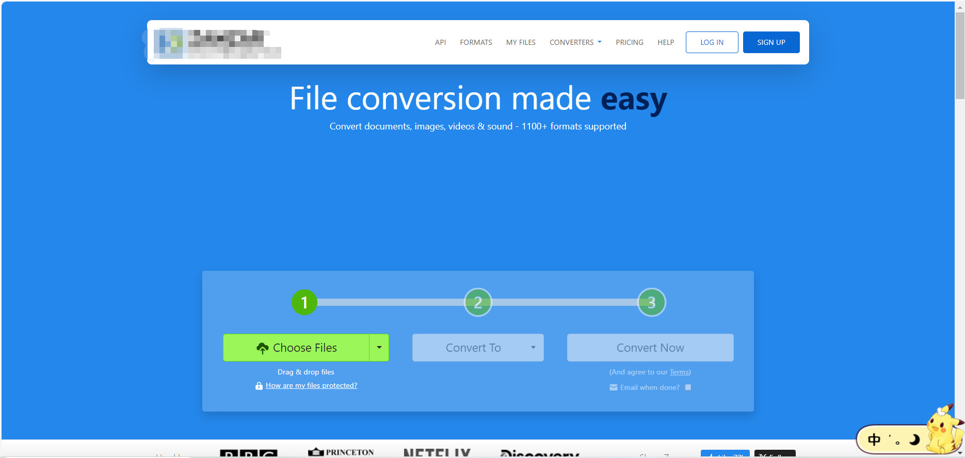Click the punctuation mode icon on the input bar

(894, 440)
